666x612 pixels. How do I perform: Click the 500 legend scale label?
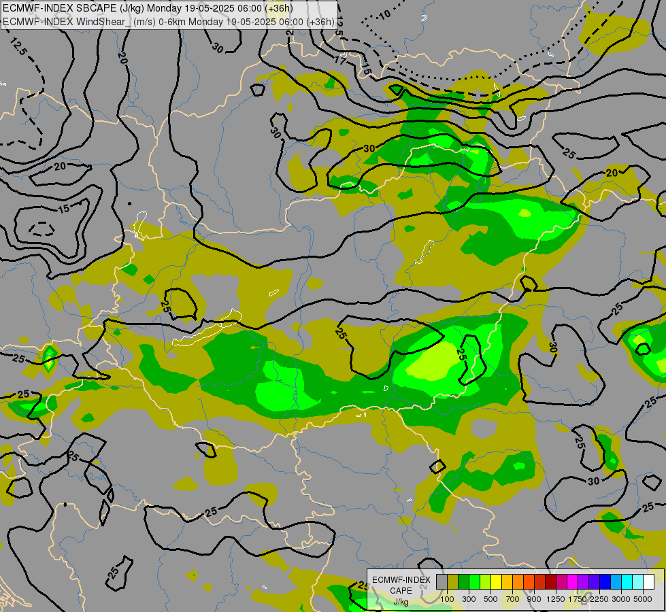pyautogui.click(x=490, y=599)
